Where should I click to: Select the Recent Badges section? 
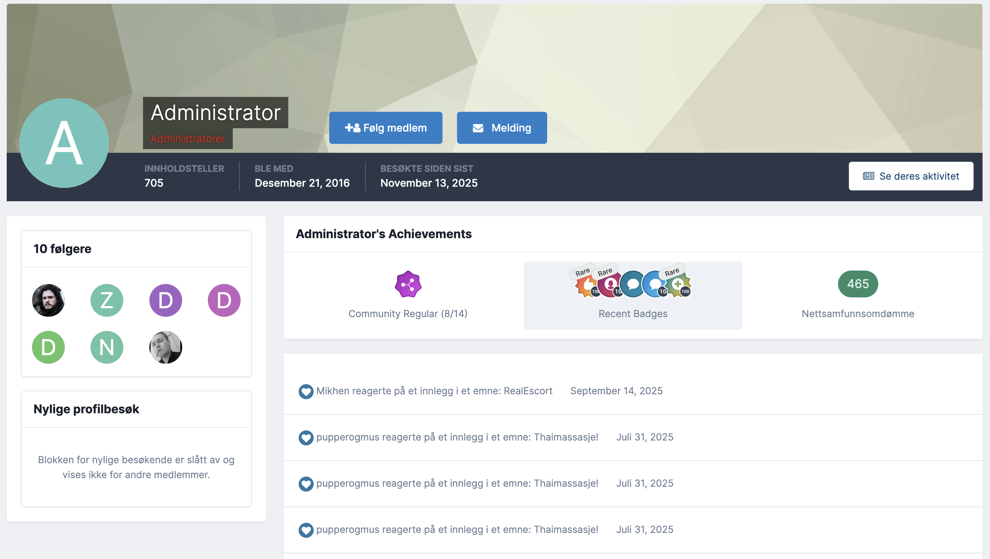click(632, 314)
